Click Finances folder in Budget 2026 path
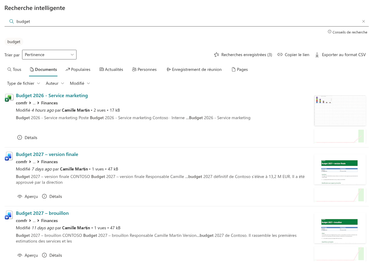The image size is (369, 264). click(x=49, y=103)
